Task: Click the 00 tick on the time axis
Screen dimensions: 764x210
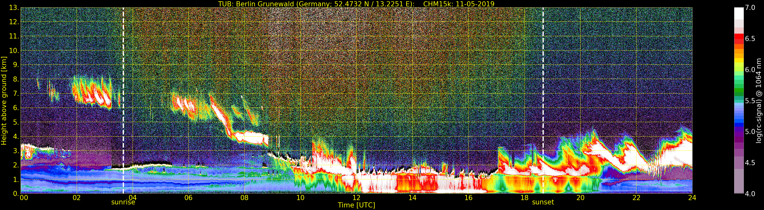Action: coord(24,198)
